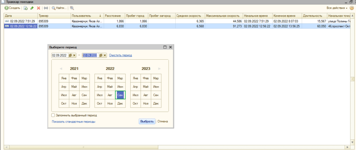Click the red X delete icon

pyautogui.click(x=39, y=8)
